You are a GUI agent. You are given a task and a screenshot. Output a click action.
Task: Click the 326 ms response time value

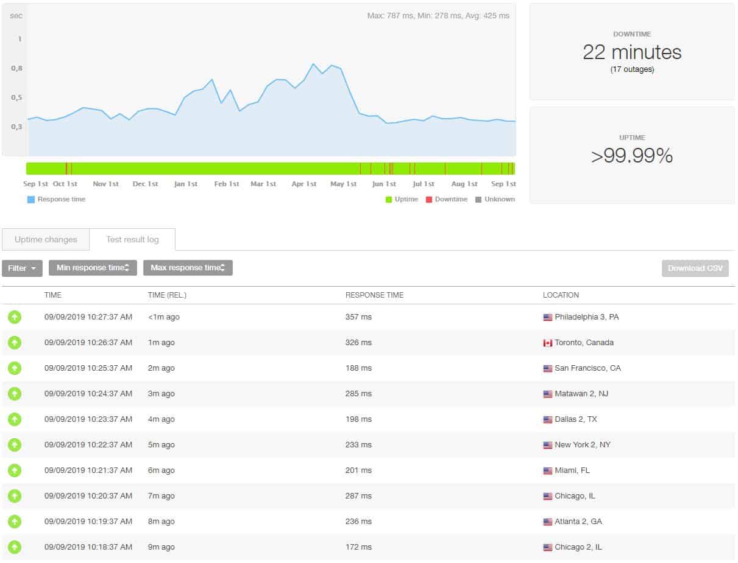coord(358,343)
